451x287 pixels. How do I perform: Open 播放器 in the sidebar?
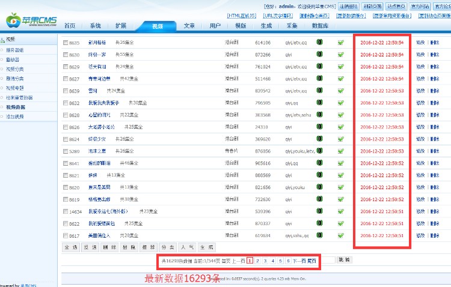click(x=13, y=59)
